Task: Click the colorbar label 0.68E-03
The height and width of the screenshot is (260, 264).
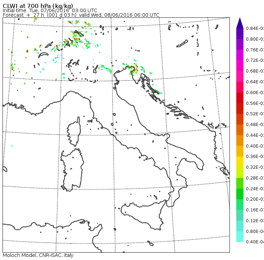Action: tap(255, 71)
